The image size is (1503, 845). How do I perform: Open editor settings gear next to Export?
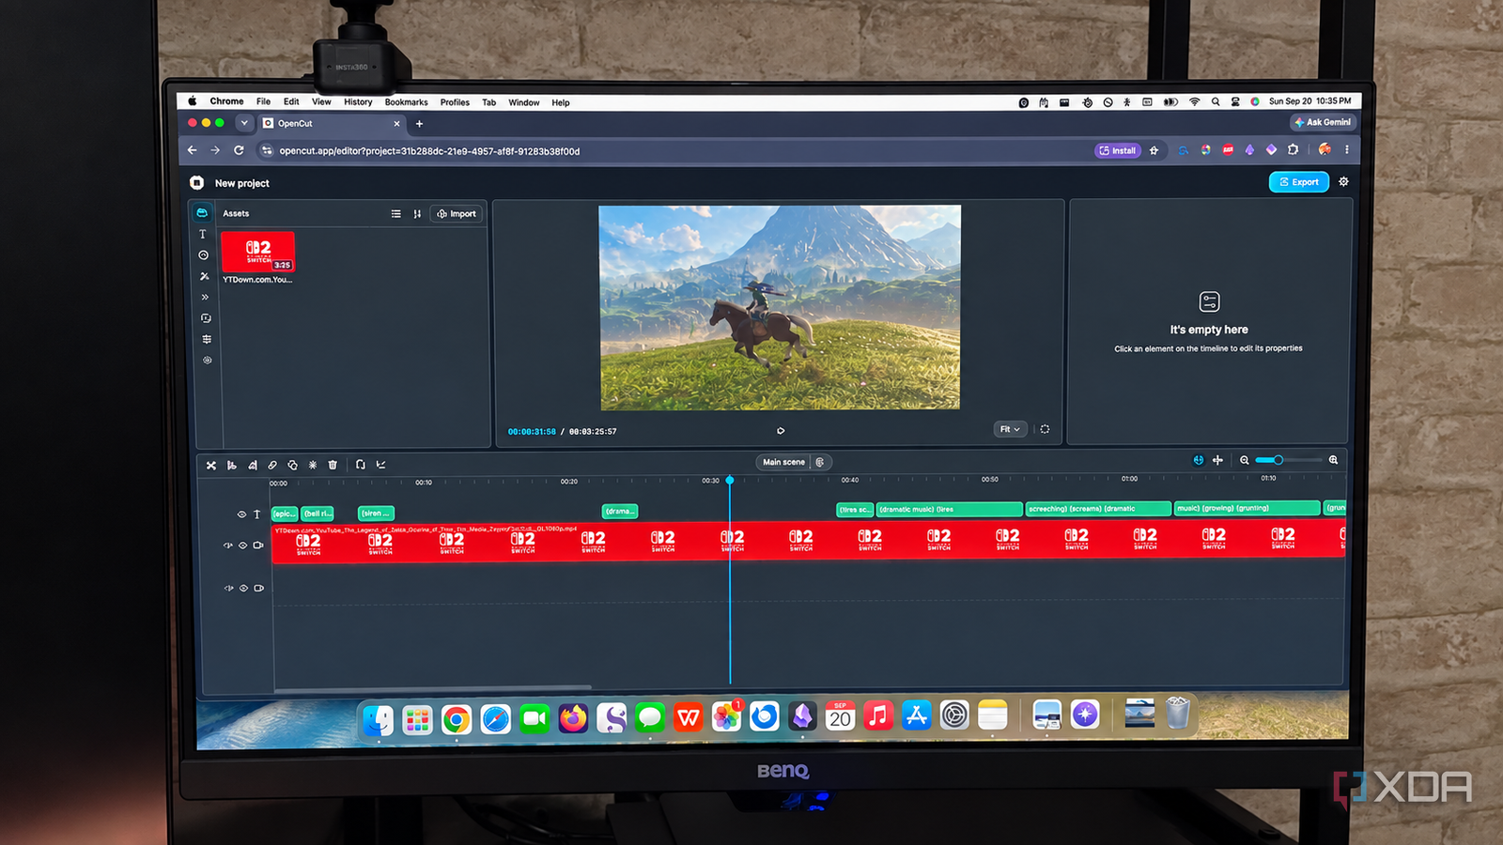tap(1343, 182)
